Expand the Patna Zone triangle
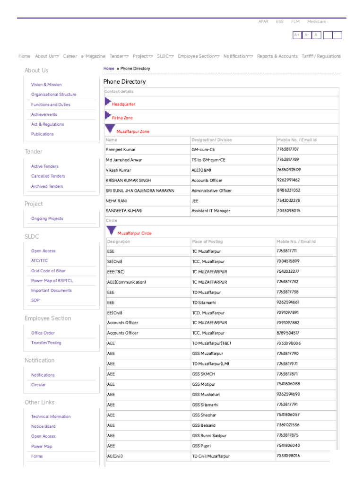 tap(108, 115)
